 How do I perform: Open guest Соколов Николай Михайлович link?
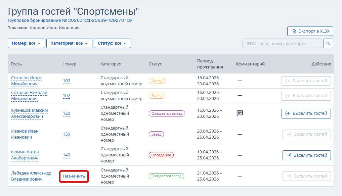pyautogui.click(x=29, y=96)
